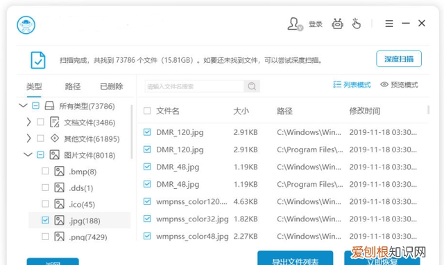Expand the 文档文件 tree node
The width and height of the screenshot is (444, 265).
point(28,122)
